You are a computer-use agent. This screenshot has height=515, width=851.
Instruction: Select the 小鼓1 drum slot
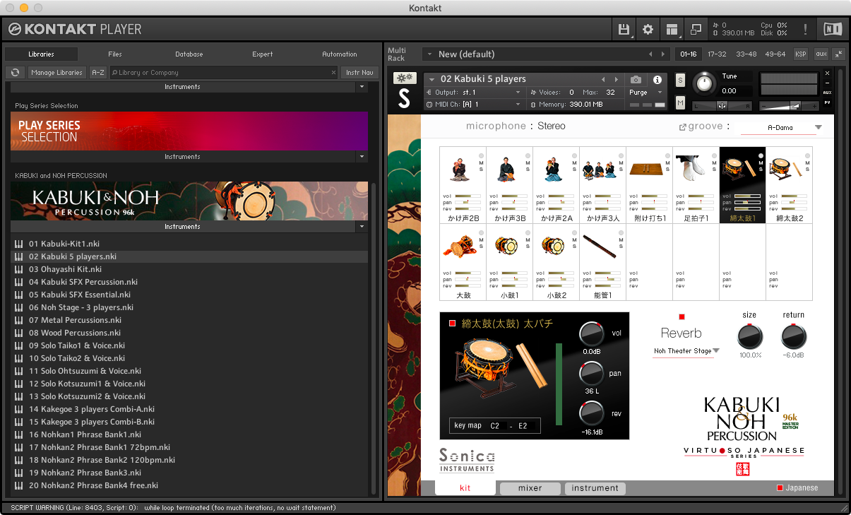pos(509,262)
